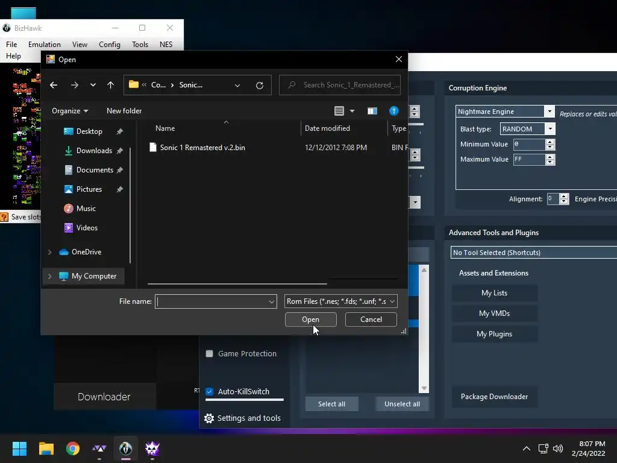Viewport: 617px width, 463px height.
Task: Adjust the Alignment stepper
Action: (564, 199)
